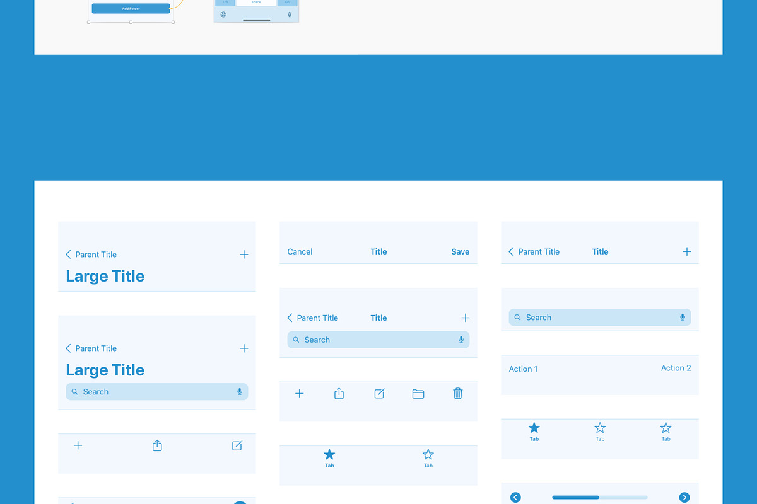Tap the plus icon in the Title bar without search field
The image size is (757, 504).
coord(687,251)
